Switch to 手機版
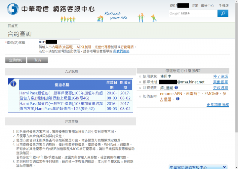238x169 pixels. (x=224, y=6)
